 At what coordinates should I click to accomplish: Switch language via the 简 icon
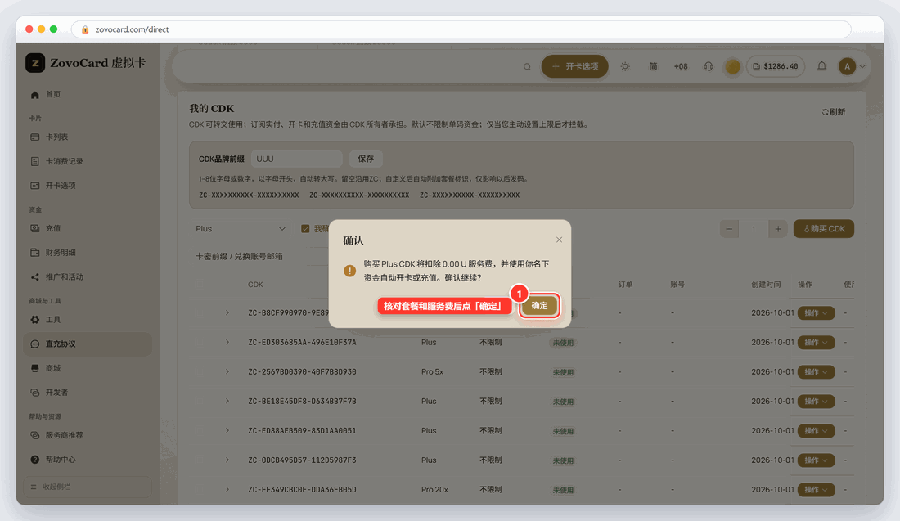pyautogui.click(x=653, y=66)
